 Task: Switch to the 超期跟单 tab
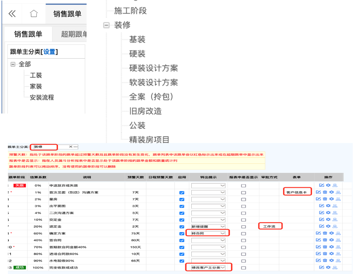point(74,34)
